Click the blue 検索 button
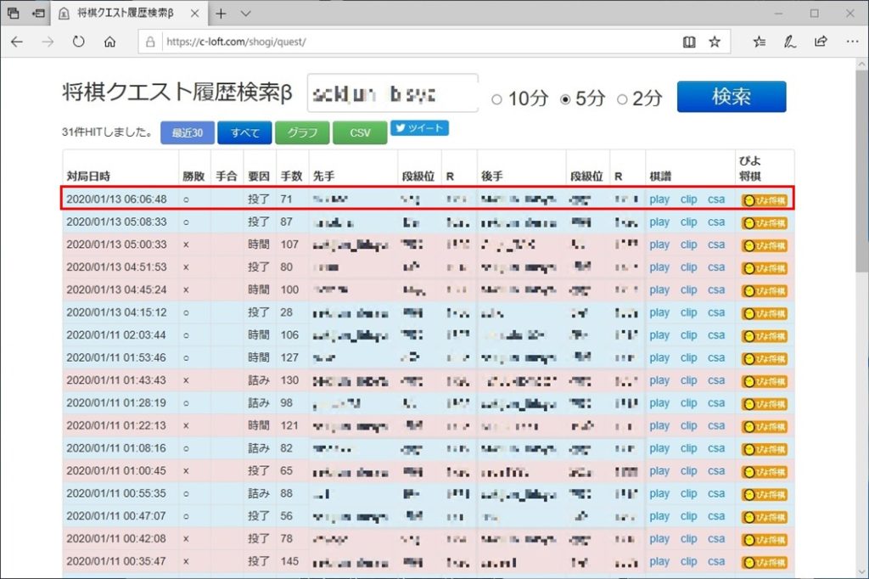 [731, 97]
